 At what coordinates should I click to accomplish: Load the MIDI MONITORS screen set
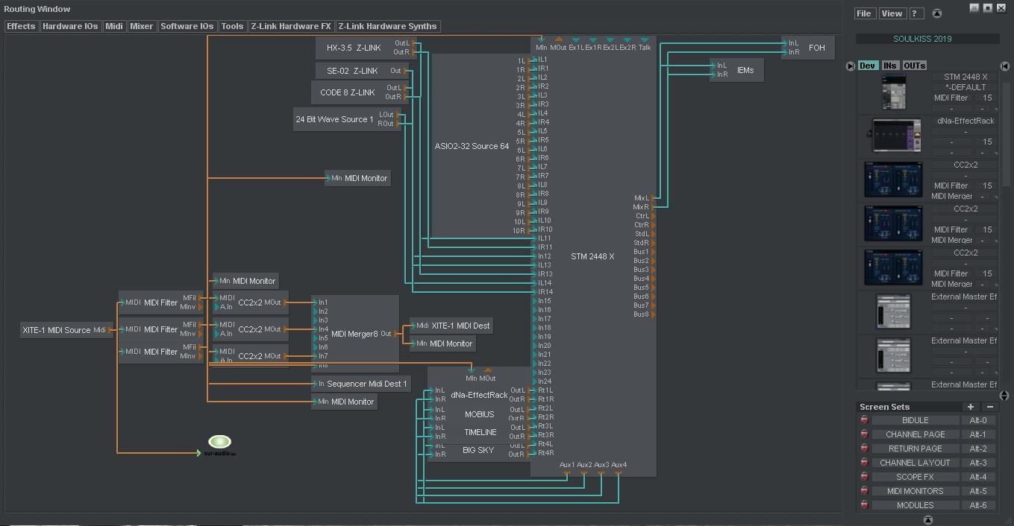[x=916, y=491]
